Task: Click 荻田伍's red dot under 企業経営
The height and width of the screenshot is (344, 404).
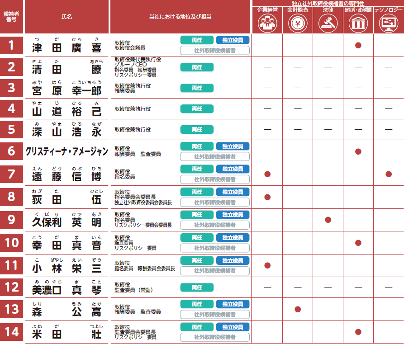Action: (x=267, y=197)
